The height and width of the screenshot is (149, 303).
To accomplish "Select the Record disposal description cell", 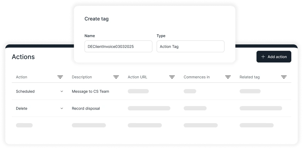I will click(x=86, y=109).
